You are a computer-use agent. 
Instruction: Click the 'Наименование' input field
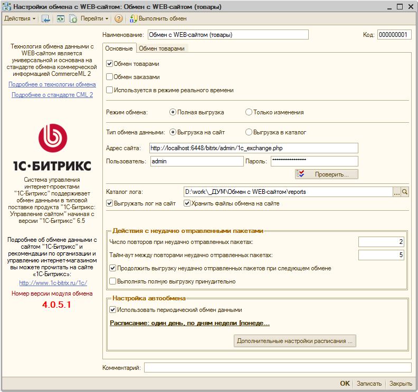(228, 35)
